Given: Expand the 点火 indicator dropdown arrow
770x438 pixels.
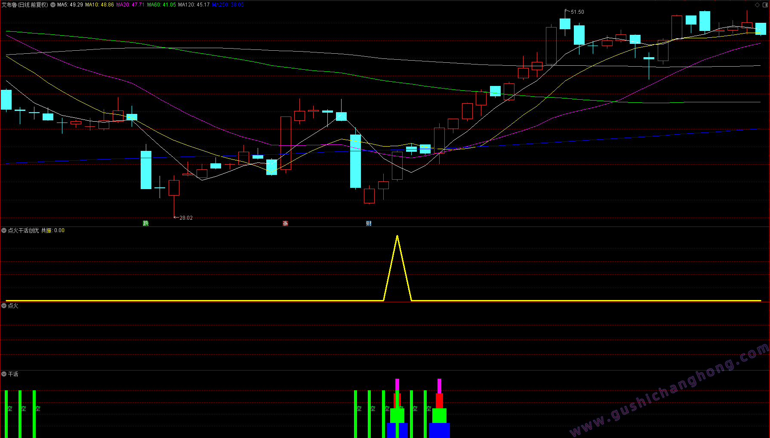Looking at the screenshot, I should (4, 306).
